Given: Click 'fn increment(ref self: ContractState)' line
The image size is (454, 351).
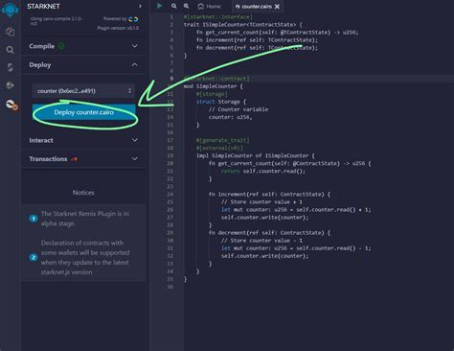Looking at the screenshot, I should click(269, 194).
